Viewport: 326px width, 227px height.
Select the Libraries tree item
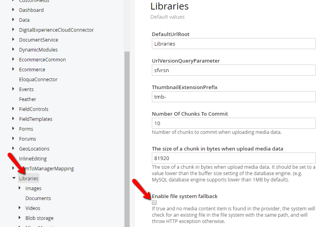click(29, 178)
